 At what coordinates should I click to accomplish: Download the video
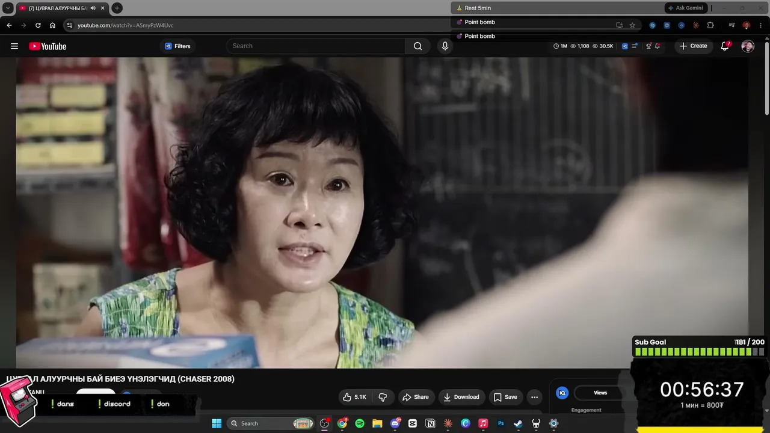tap(461, 397)
